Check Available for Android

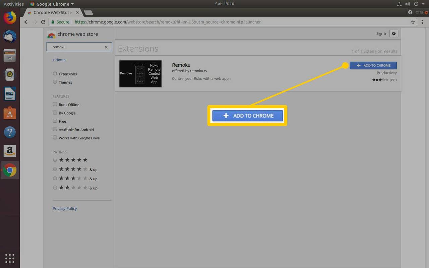tap(55, 129)
